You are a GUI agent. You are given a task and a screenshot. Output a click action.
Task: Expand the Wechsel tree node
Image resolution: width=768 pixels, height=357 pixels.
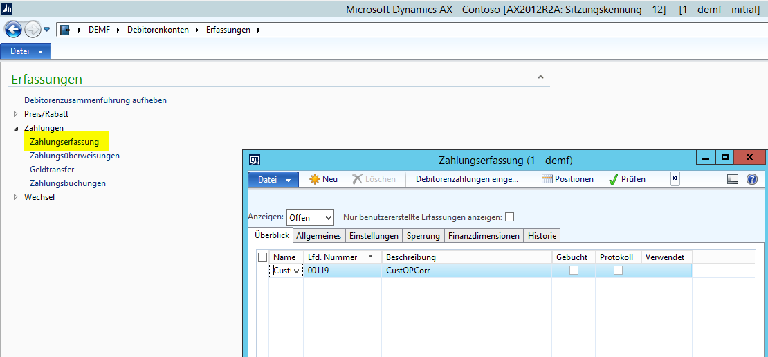click(17, 197)
